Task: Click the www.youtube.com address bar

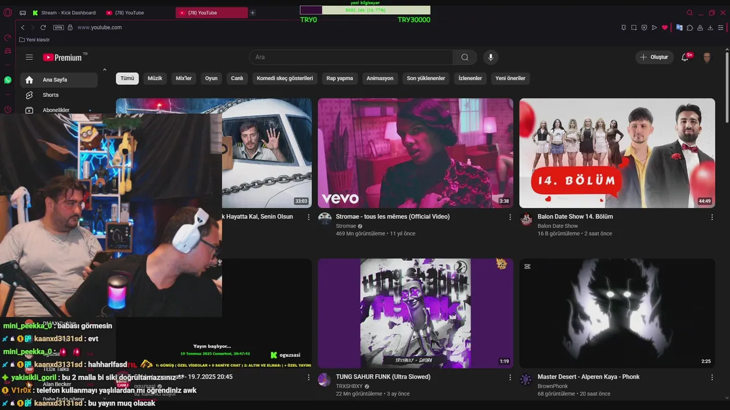Action: (x=99, y=27)
